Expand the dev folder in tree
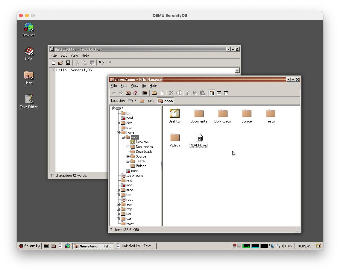 pos(119,123)
